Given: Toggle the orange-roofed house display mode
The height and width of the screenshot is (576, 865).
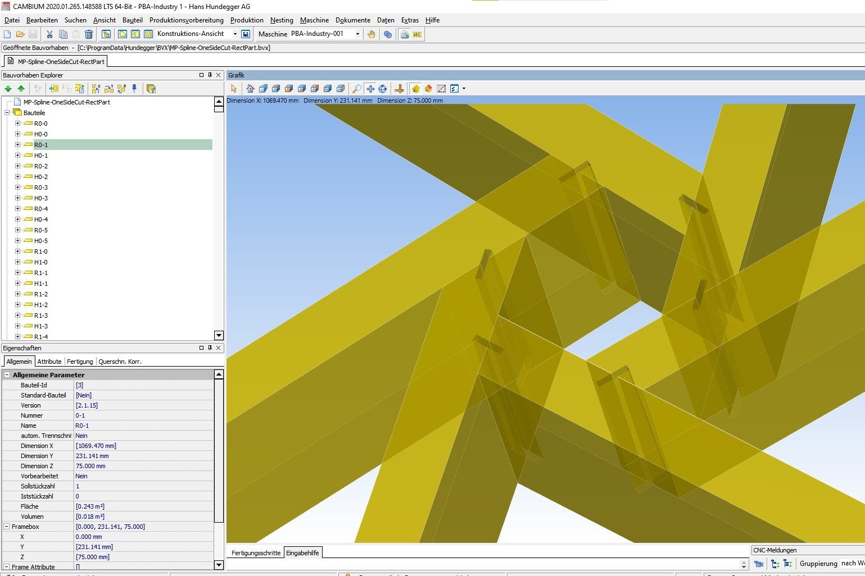Looking at the screenshot, I should (x=428, y=89).
